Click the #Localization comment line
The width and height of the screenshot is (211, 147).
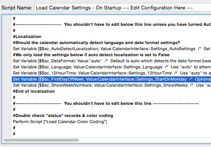coord(27,36)
